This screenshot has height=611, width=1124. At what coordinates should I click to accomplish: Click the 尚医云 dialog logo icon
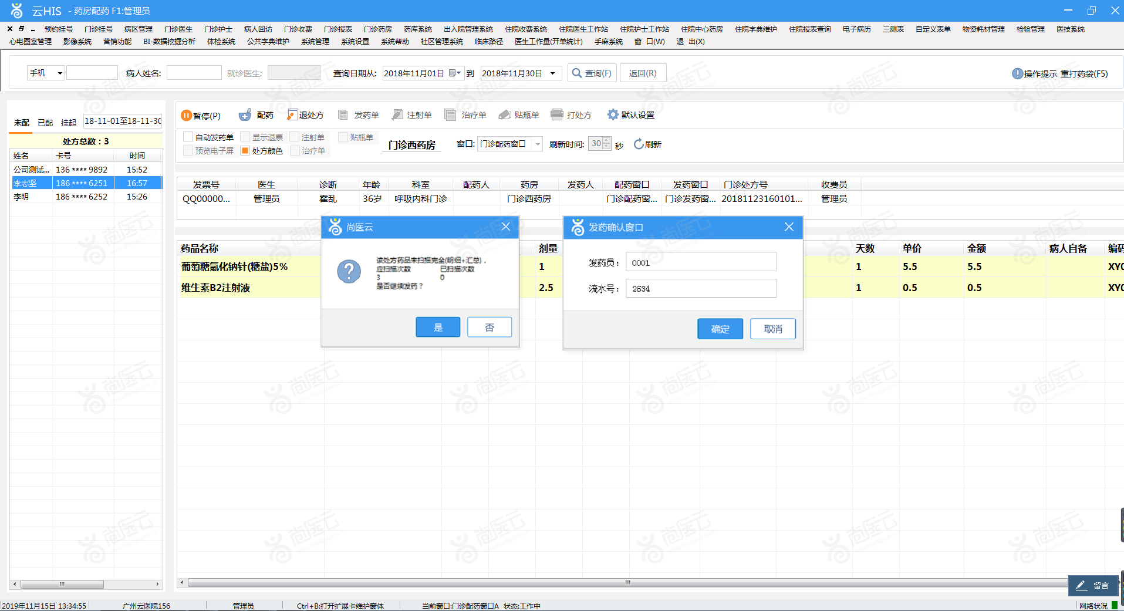(x=335, y=227)
